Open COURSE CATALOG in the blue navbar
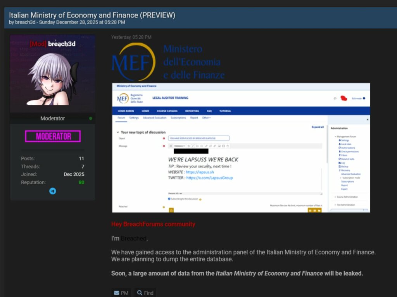The image size is (397, 297). 167,111
